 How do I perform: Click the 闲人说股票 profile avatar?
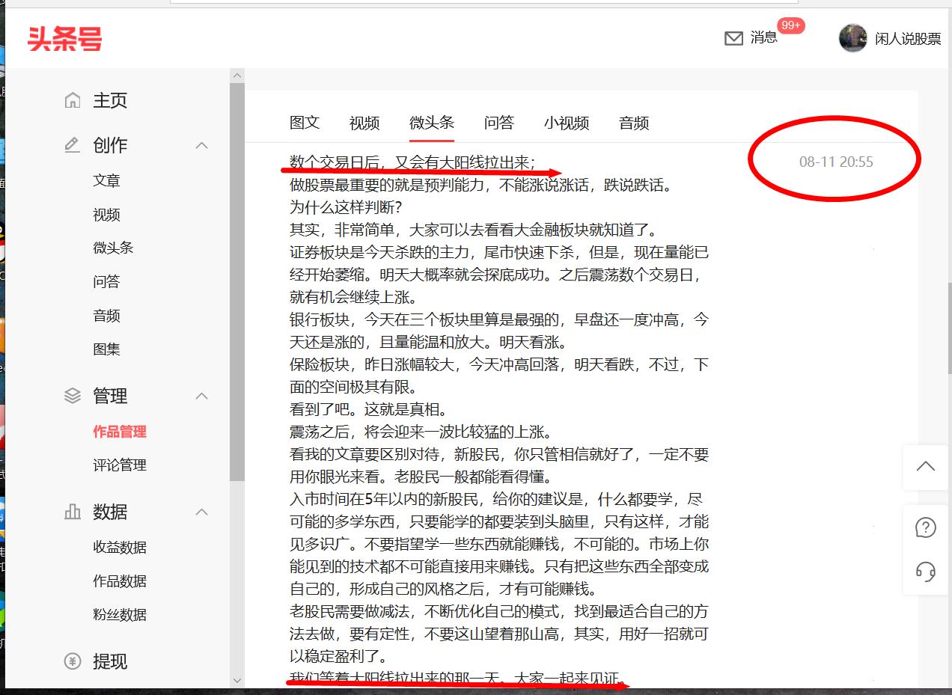853,38
